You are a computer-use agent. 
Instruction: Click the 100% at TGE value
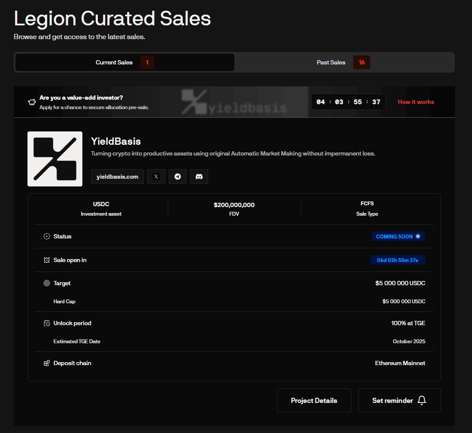[x=408, y=323]
